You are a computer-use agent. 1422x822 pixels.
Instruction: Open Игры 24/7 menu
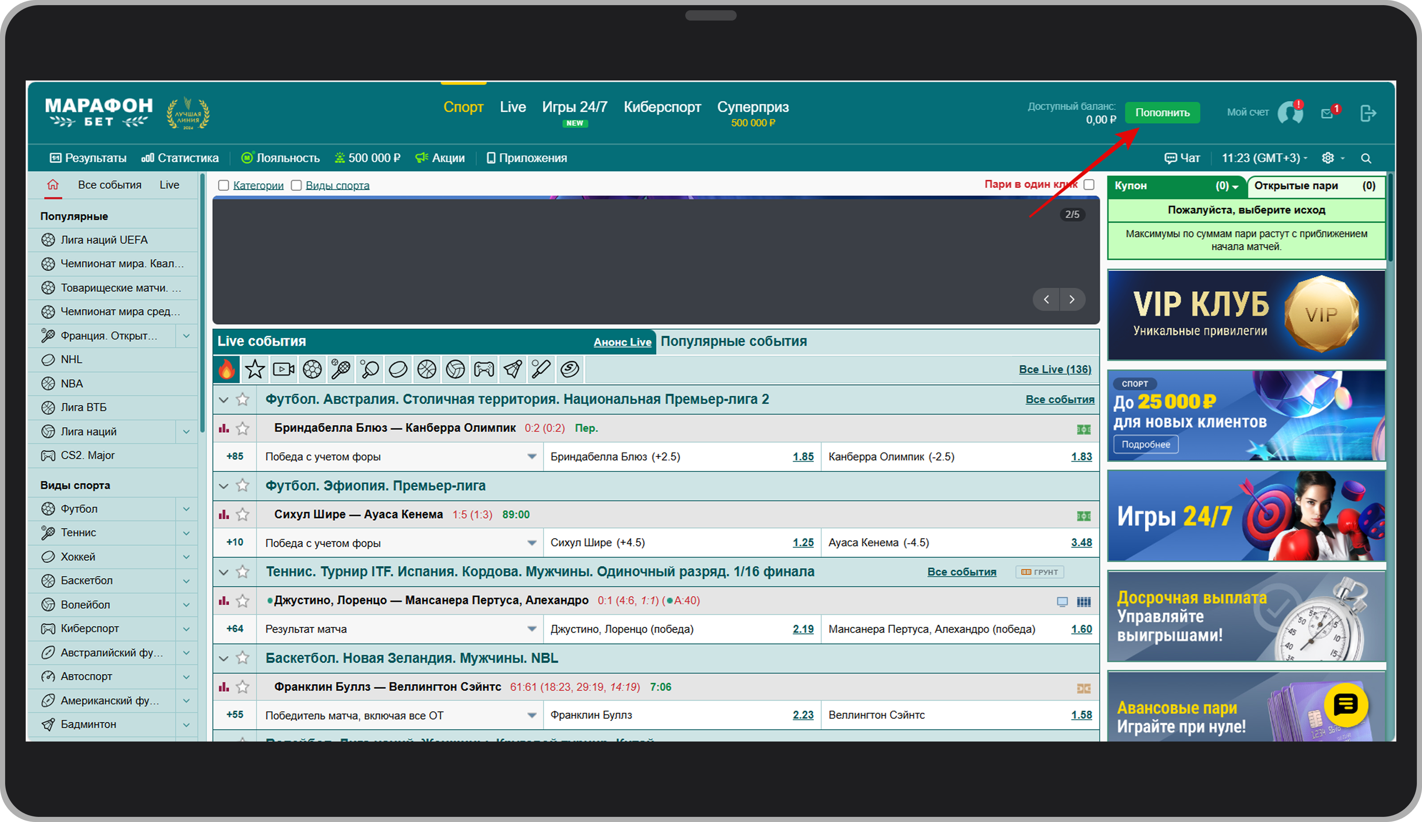click(x=574, y=107)
